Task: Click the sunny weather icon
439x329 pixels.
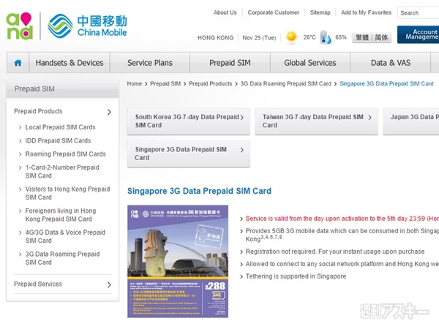Action: click(x=291, y=37)
